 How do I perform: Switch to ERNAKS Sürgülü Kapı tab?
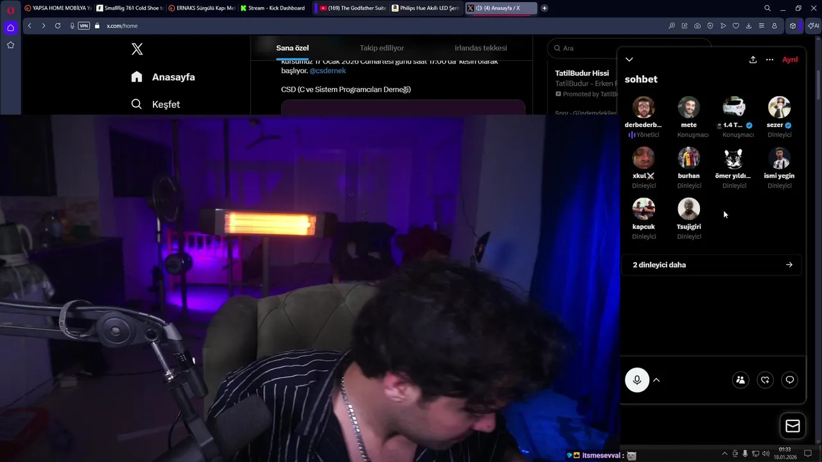[202, 8]
